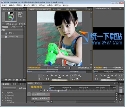Expand the F: (Music) drive
This screenshot has width=125, height=107.
coord(2,101)
